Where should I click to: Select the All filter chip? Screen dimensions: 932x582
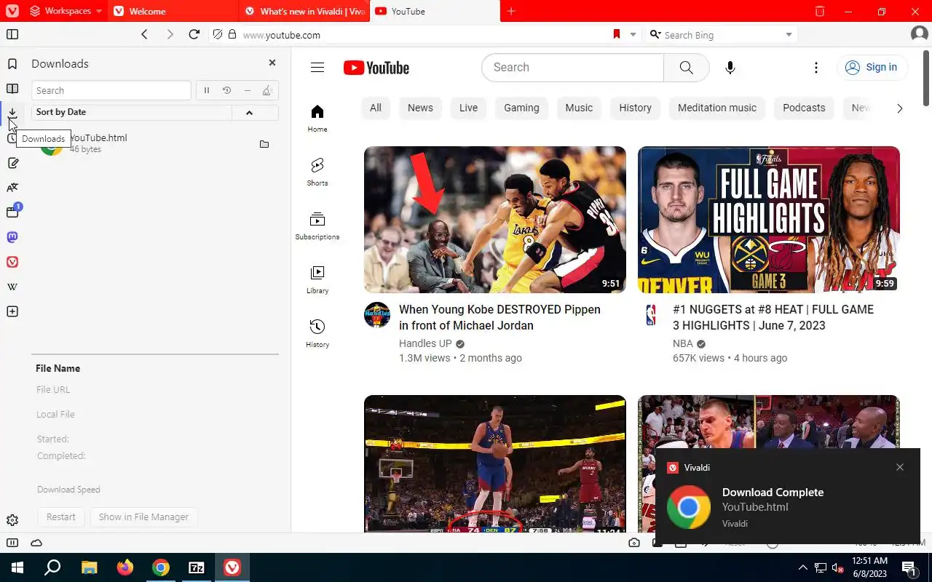click(376, 108)
